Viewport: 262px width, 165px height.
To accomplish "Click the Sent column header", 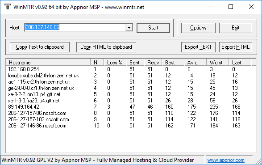I will pyautogui.click(x=135, y=63).
